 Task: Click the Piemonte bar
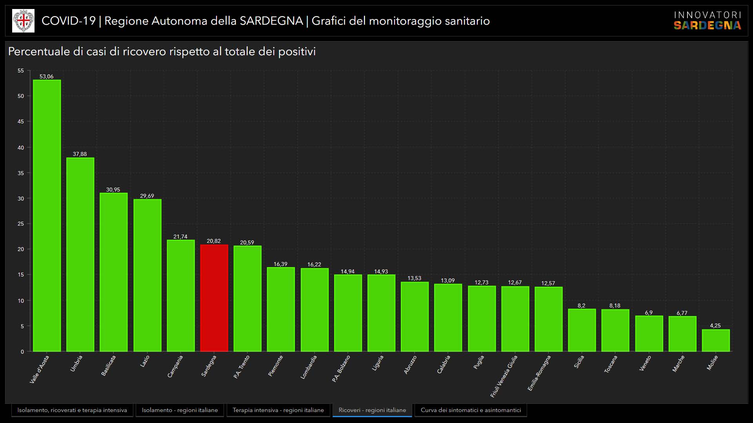point(281,309)
